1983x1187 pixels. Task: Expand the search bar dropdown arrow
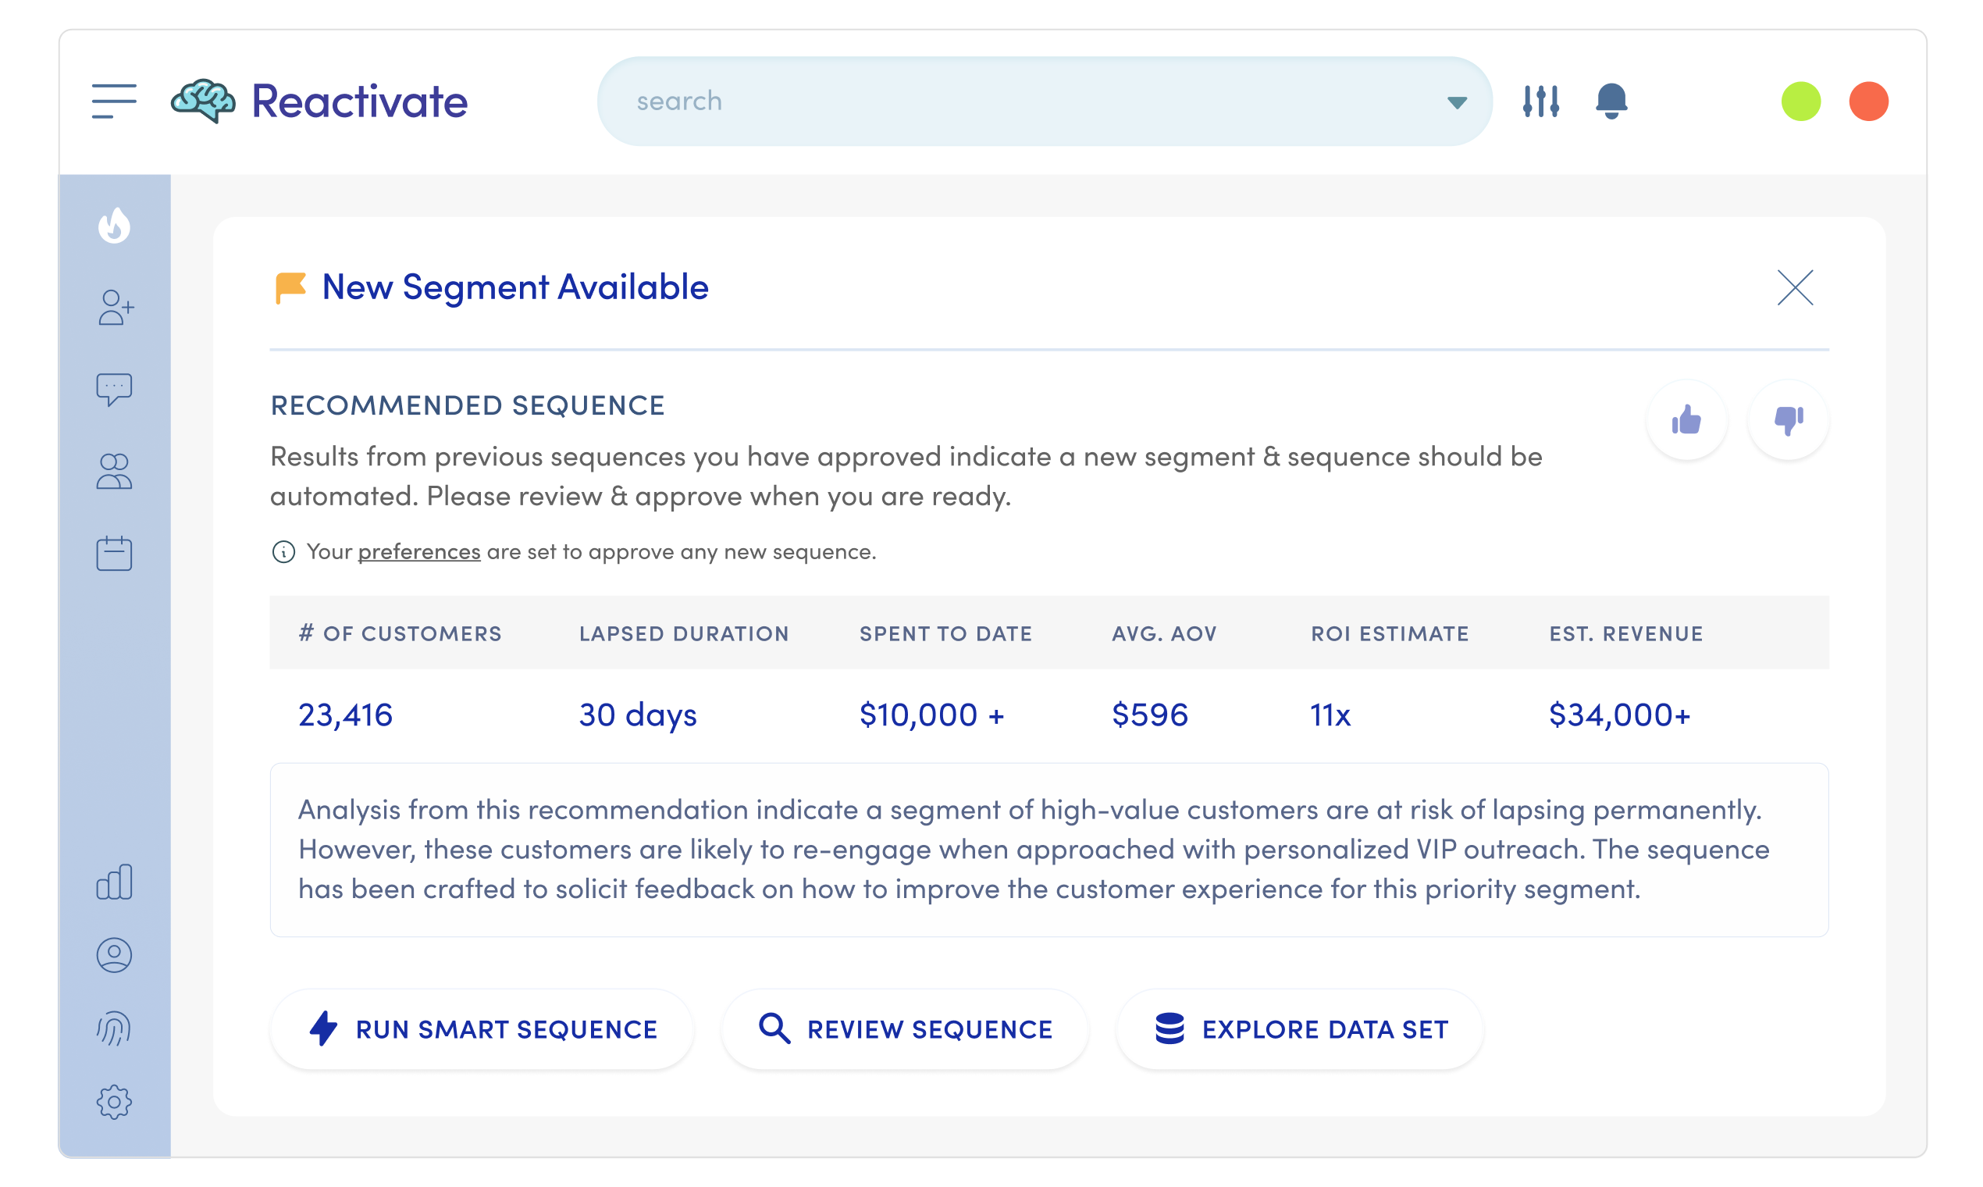pyautogui.click(x=1457, y=102)
